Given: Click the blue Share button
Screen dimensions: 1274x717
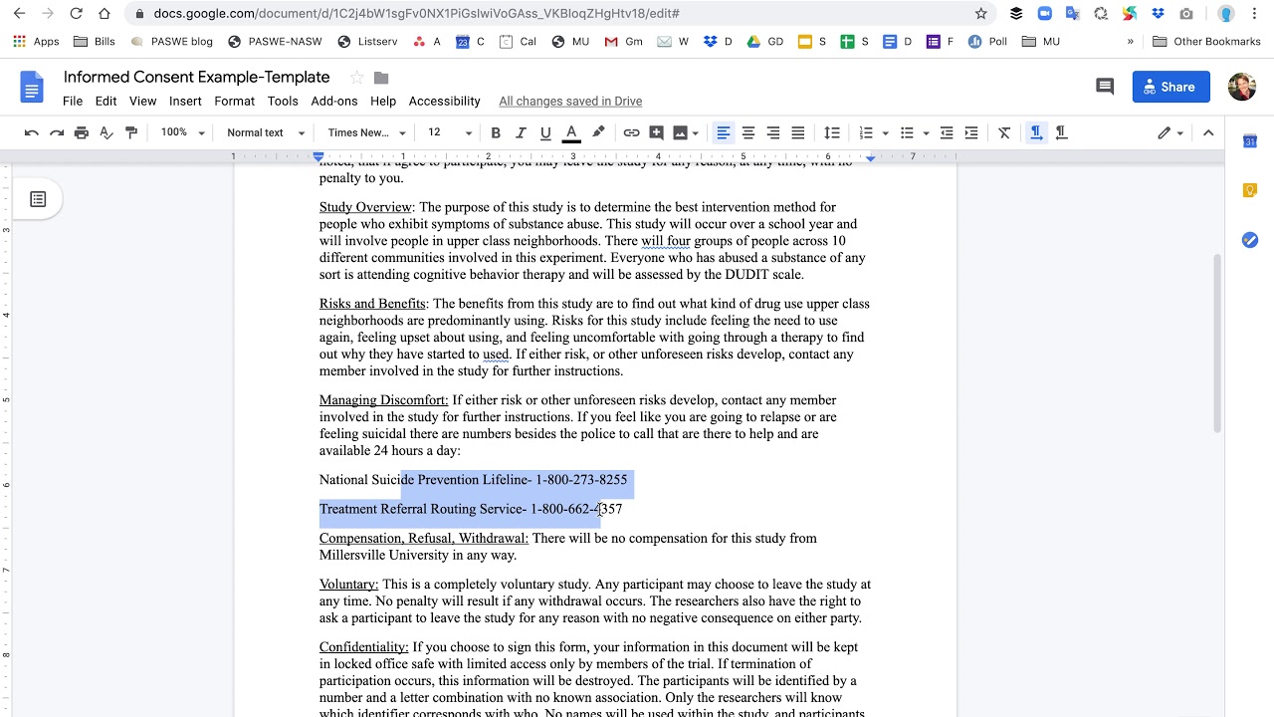Looking at the screenshot, I should pos(1170,87).
